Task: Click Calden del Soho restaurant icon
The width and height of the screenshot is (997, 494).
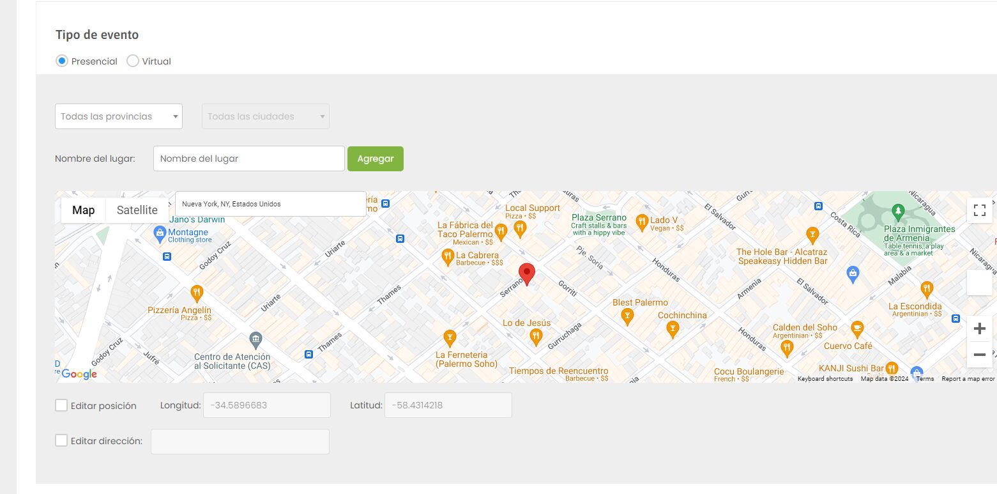Action: [787, 348]
